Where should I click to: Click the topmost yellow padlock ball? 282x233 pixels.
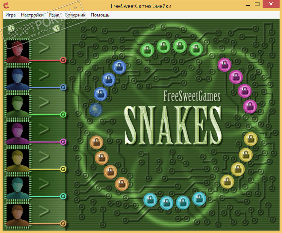pos(251,139)
